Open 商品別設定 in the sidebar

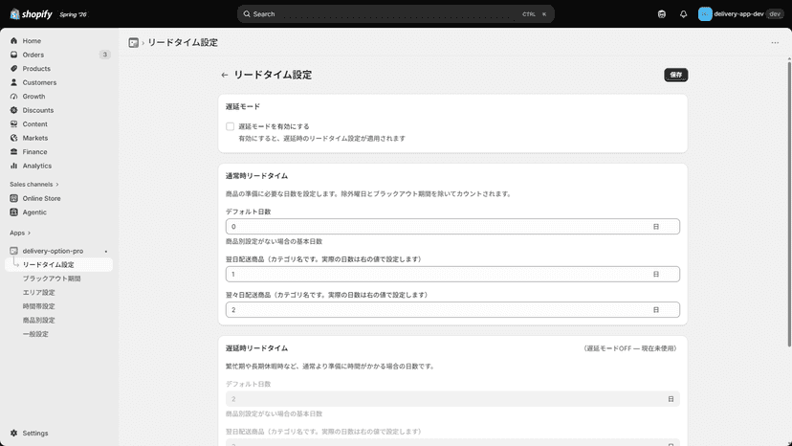pyautogui.click(x=39, y=320)
